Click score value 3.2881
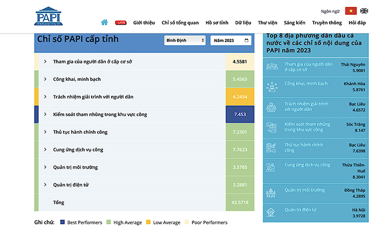This screenshot has height=233, width=370. tap(240, 185)
